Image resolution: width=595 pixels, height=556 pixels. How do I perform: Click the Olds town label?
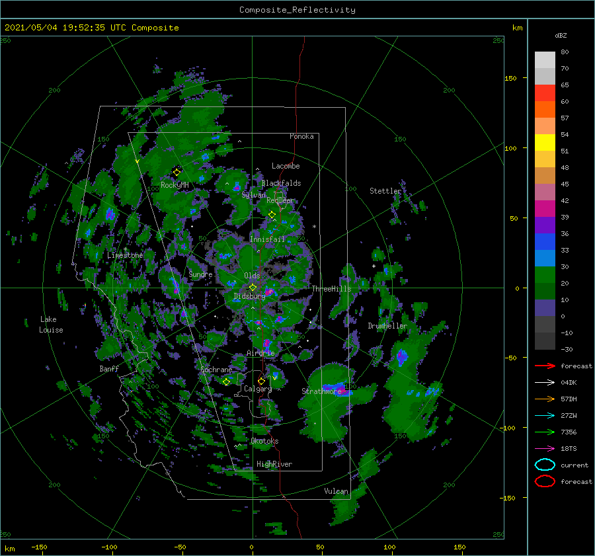point(252,276)
